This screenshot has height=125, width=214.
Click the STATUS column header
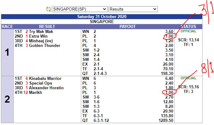click(188, 27)
